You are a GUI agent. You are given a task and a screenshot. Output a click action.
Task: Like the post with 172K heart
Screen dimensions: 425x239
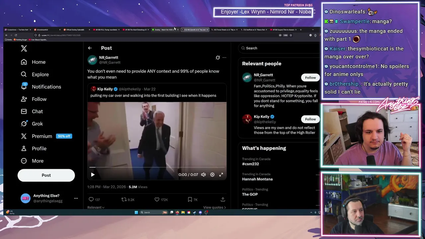pyautogui.click(x=157, y=199)
